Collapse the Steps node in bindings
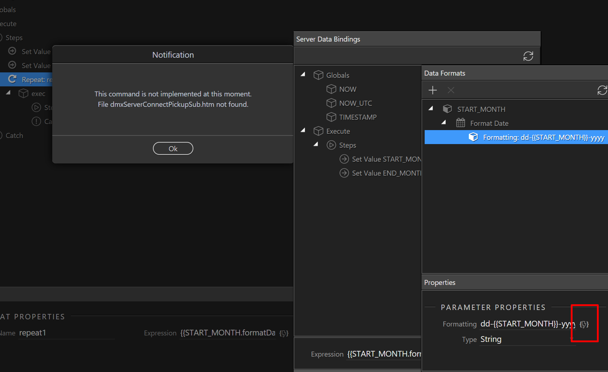The height and width of the screenshot is (372, 608). (316, 144)
